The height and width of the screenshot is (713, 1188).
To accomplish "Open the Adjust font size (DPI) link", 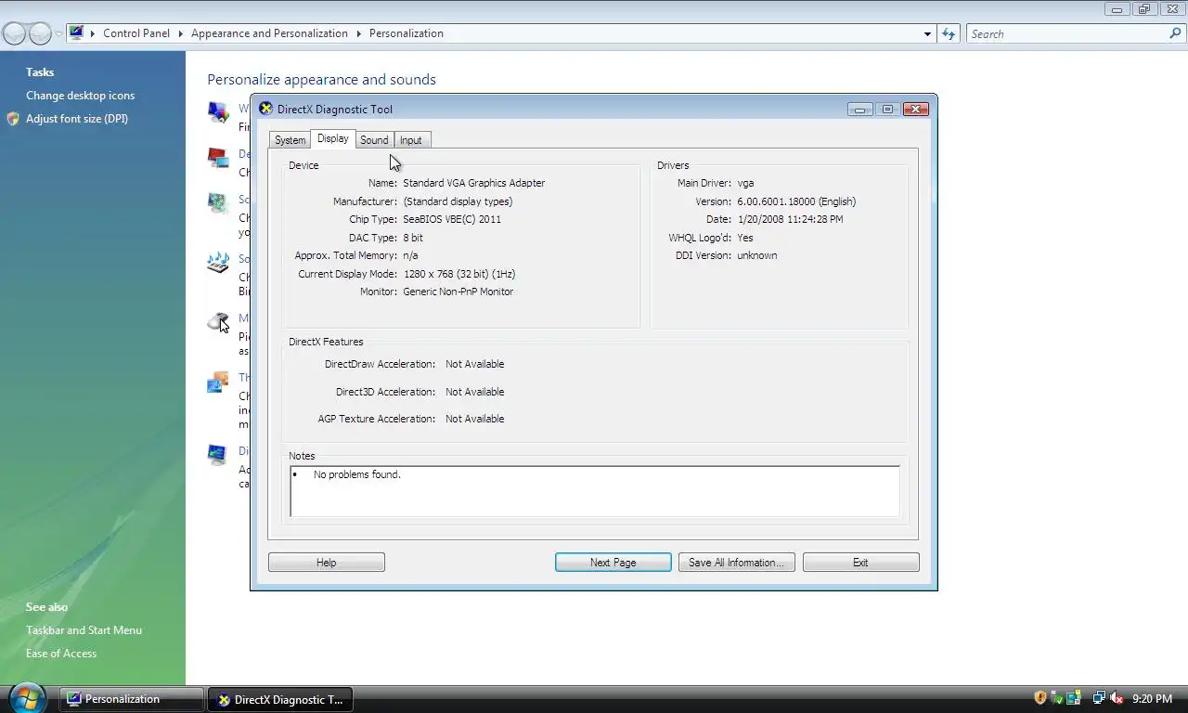I will click(x=77, y=119).
